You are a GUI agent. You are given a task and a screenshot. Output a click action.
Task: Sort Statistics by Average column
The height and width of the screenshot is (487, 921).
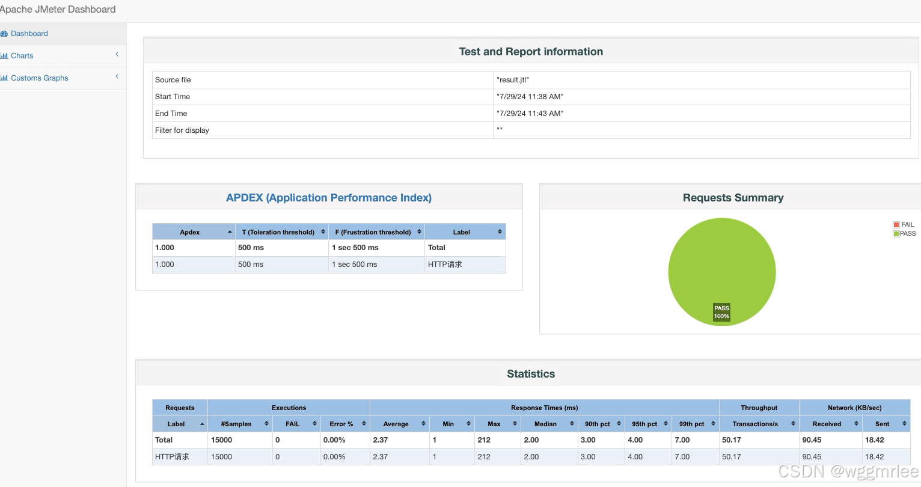400,424
